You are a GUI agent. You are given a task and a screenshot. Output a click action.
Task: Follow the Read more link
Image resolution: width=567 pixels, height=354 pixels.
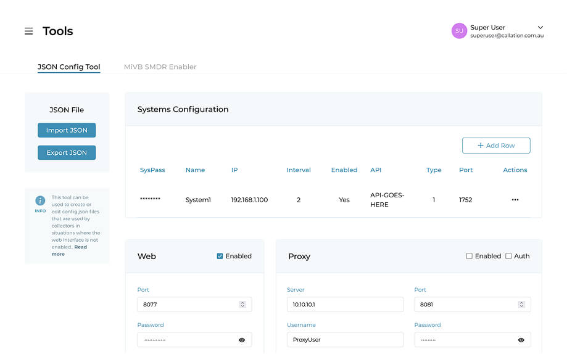[69, 250]
